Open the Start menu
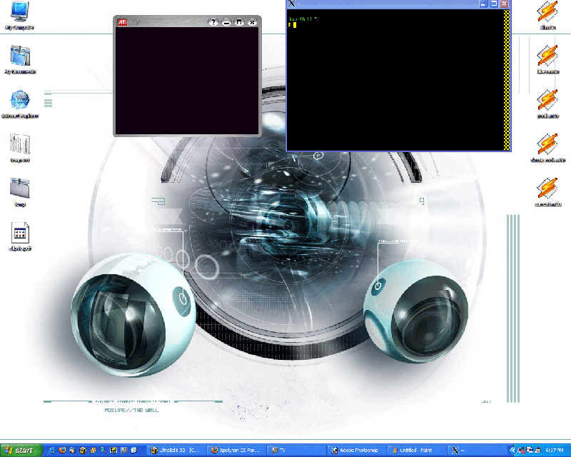Viewport: 571px width, 457px height. click(21, 450)
